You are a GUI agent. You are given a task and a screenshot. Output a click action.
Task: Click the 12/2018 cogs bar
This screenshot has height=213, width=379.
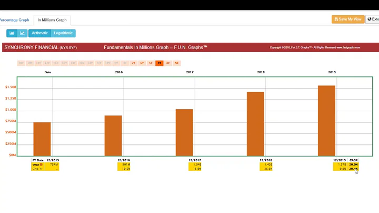coord(255,124)
